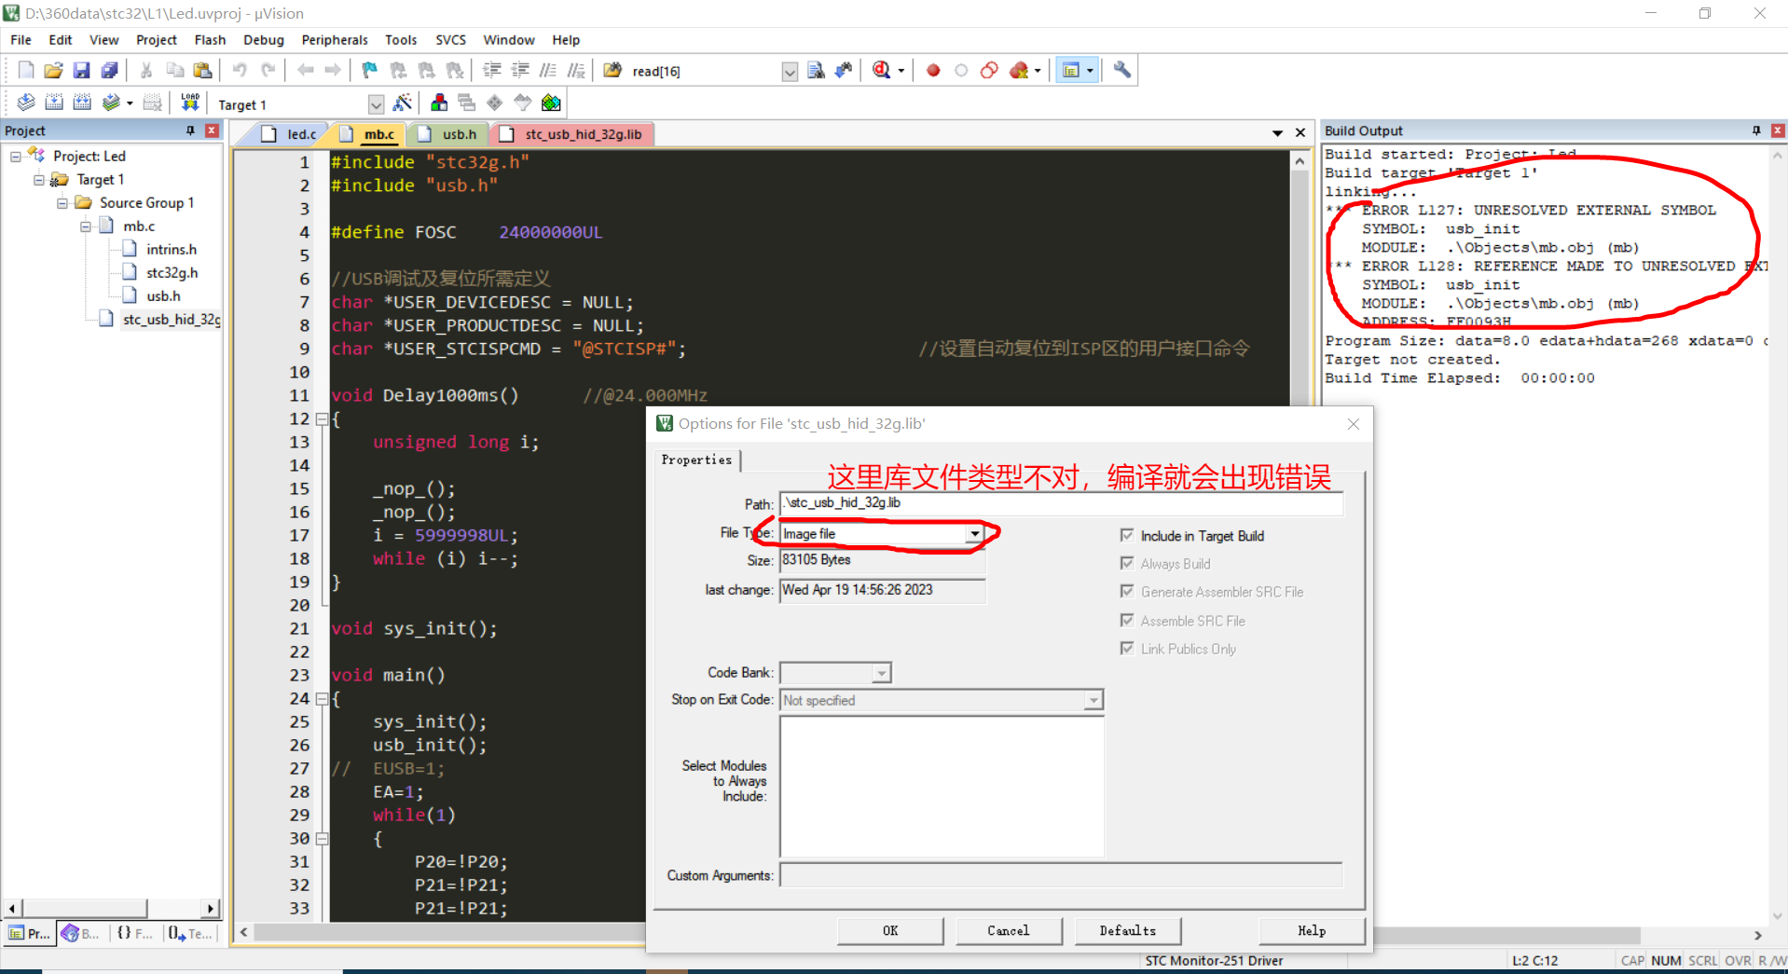
Task: Collapse the Source Group 1 tree node
Action: 62,203
